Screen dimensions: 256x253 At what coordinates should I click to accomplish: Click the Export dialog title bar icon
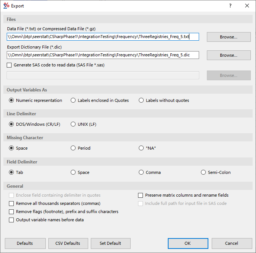pos(6,6)
